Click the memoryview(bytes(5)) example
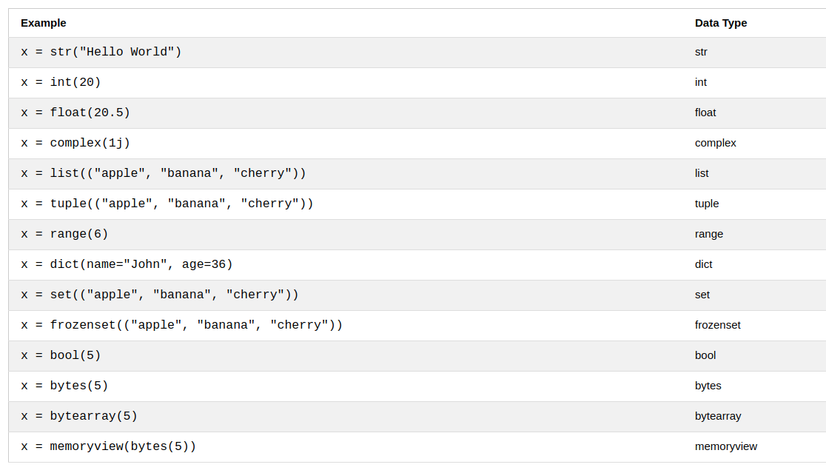Viewport: 826px width, 473px height. (x=108, y=446)
